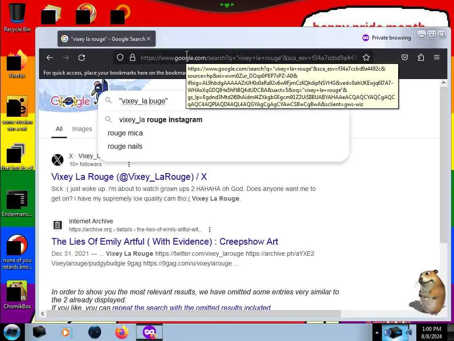Show site security padlock info
The image size is (454, 341).
(x=133, y=57)
